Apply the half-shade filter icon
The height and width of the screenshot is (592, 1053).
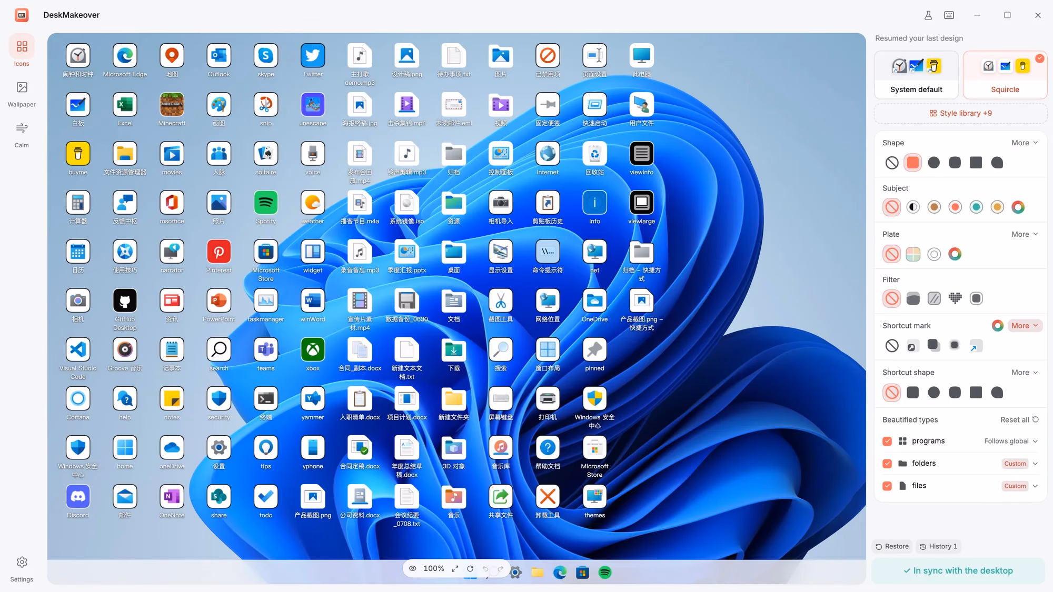tap(913, 298)
